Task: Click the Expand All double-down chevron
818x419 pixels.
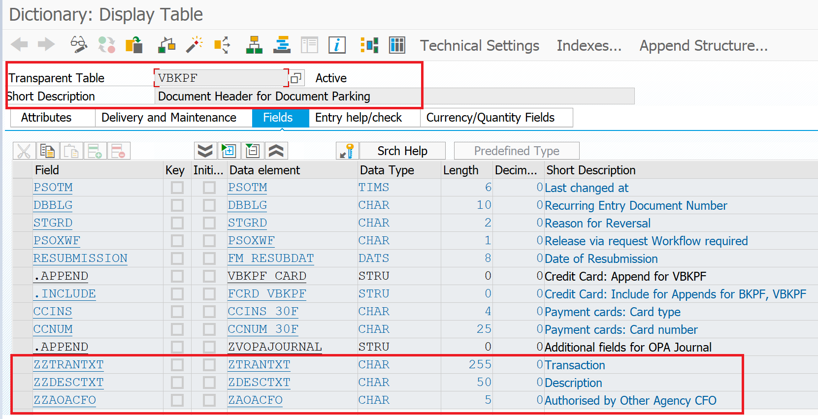Action: click(205, 151)
